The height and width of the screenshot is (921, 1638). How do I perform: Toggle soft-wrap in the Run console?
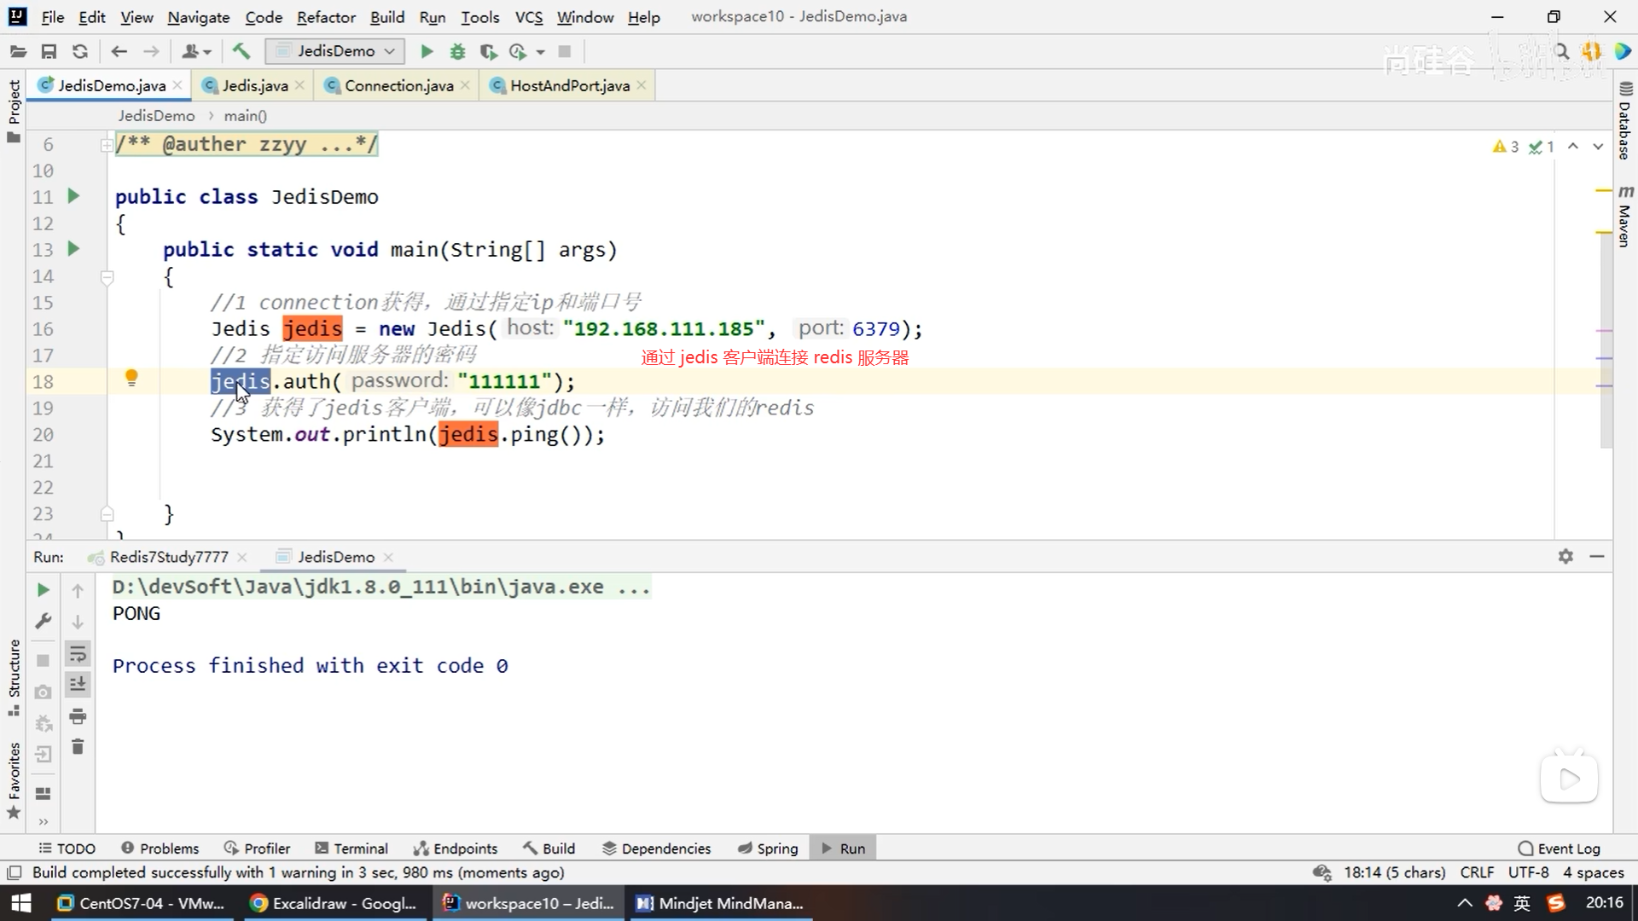pos(78,654)
